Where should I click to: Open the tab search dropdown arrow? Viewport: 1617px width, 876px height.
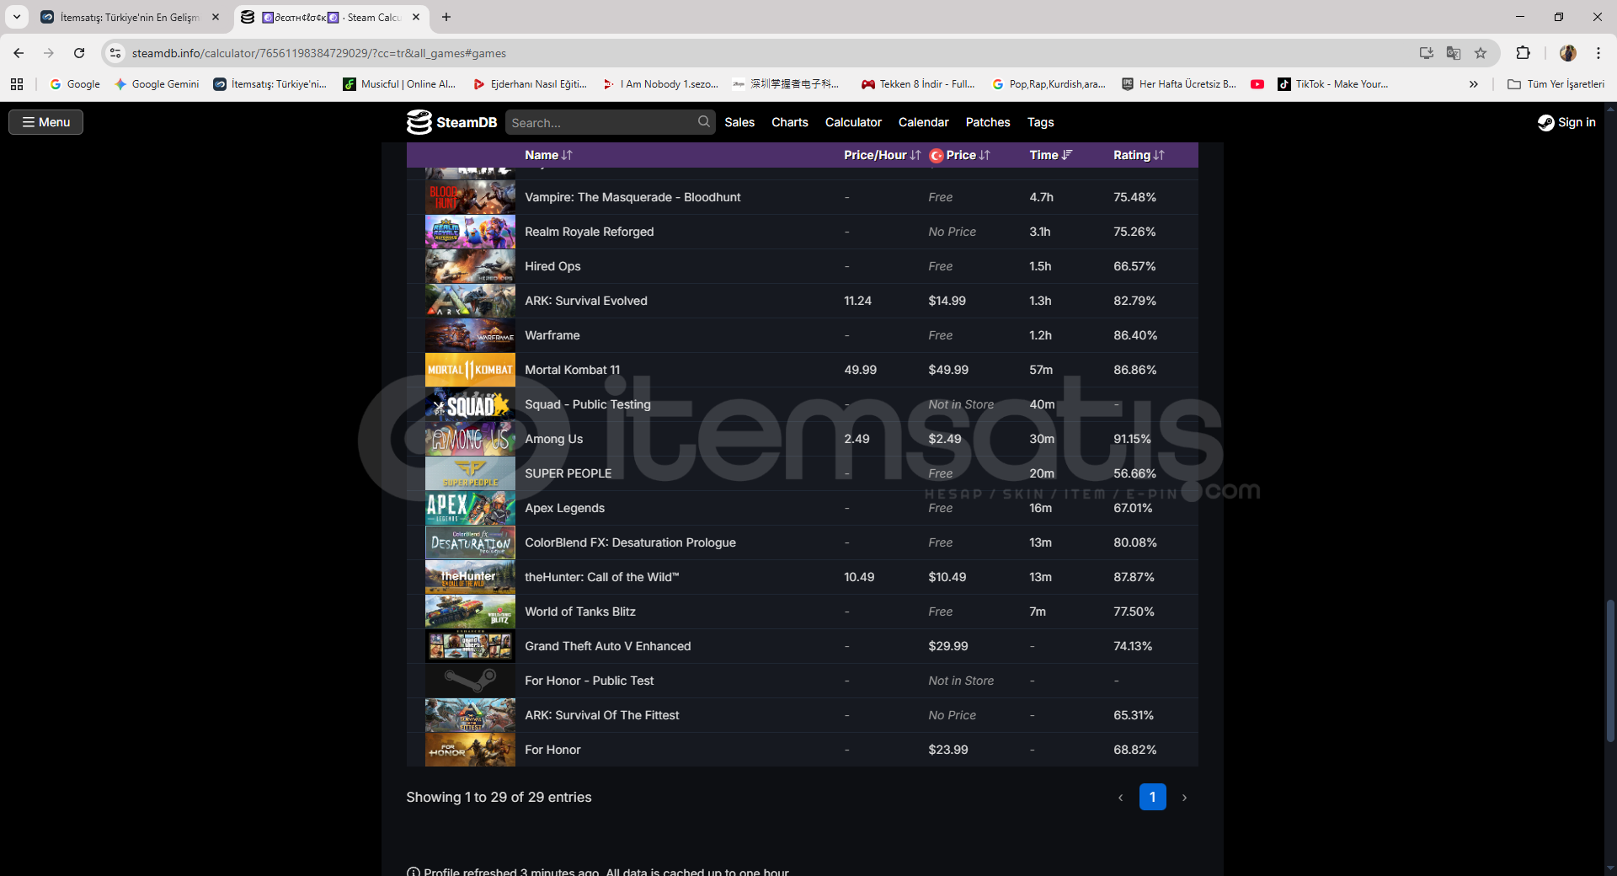click(17, 17)
